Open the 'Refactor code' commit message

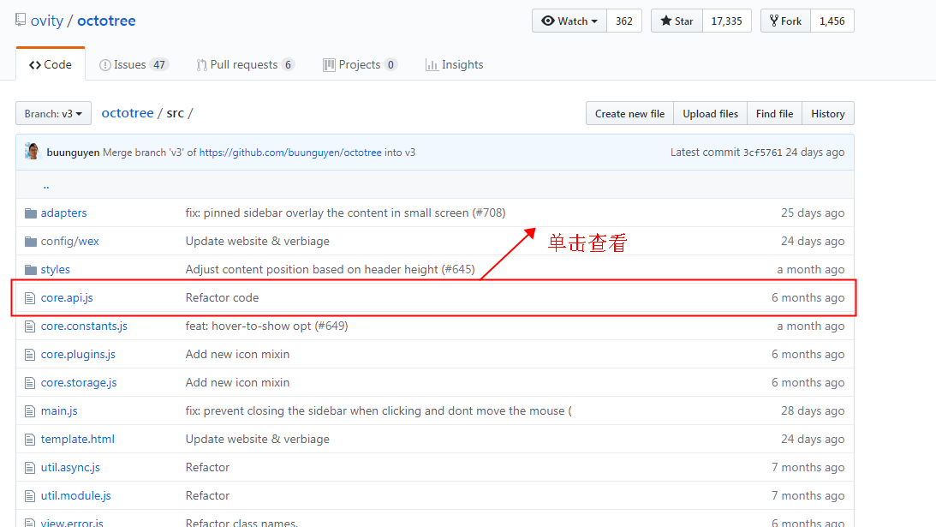tap(222, 297)
